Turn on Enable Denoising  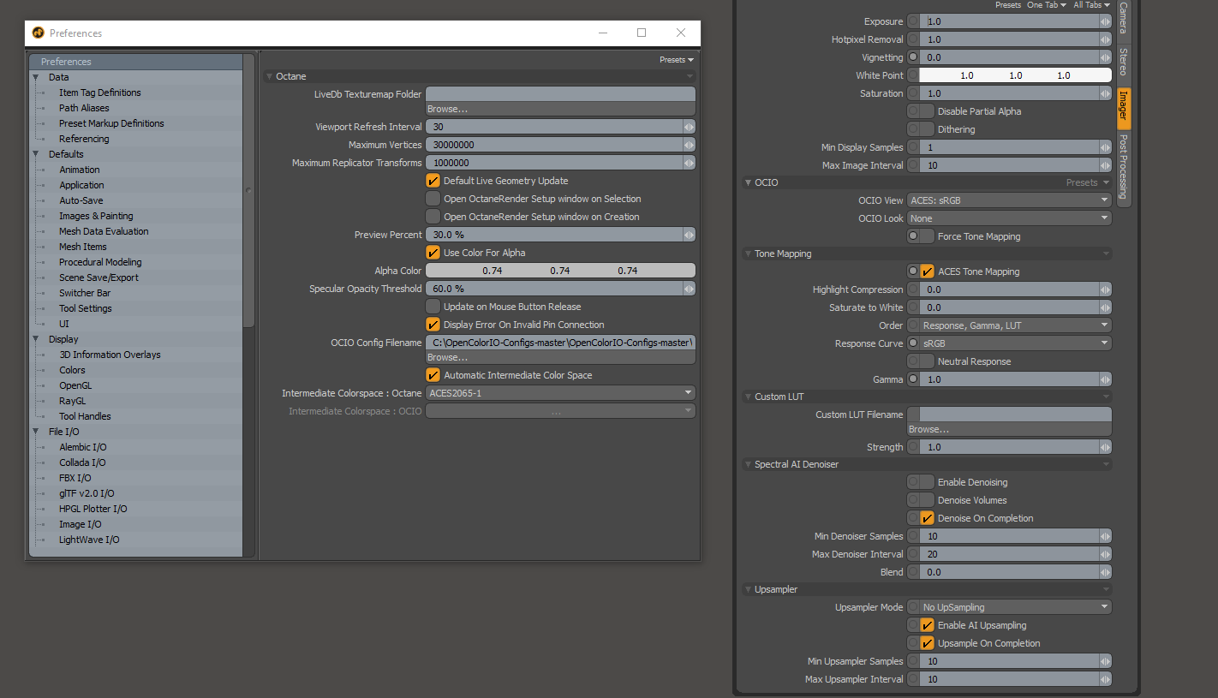pyautogui.click(x=926, y=482)
